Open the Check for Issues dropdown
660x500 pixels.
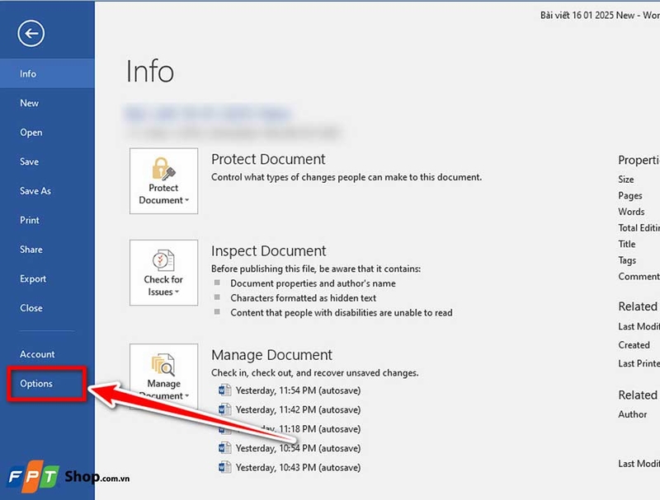[x=163, y=273]
